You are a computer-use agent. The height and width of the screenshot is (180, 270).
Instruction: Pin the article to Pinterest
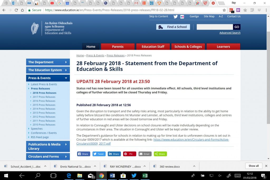pyautogui.click(x=130, y=154)
